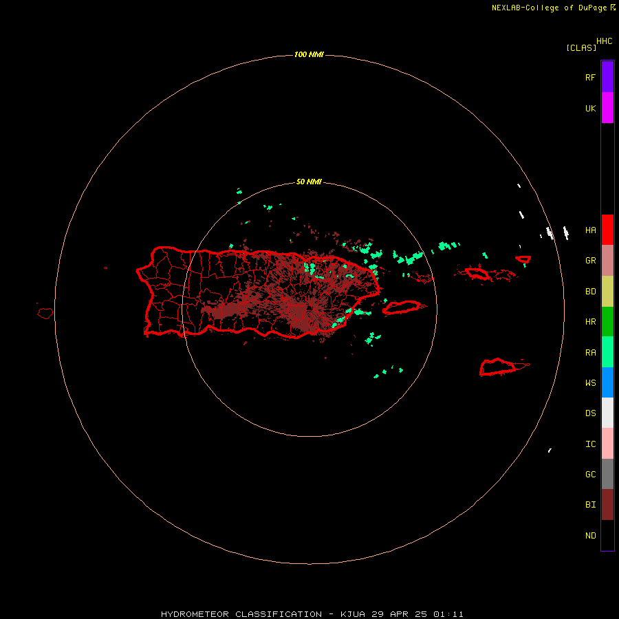The width and height of the screenshot is (619, 619).
Task: Click the UK magenta legend swatch
Action: click(x=607, y=108)
